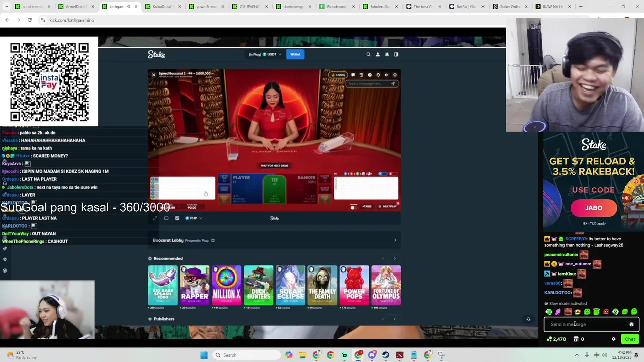Toggle the switch beside +TABLE

pyautogui.click(x=353, y=207)
